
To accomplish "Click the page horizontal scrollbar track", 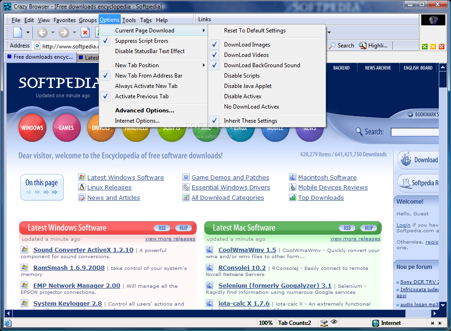I will click(x=221, y=313).
